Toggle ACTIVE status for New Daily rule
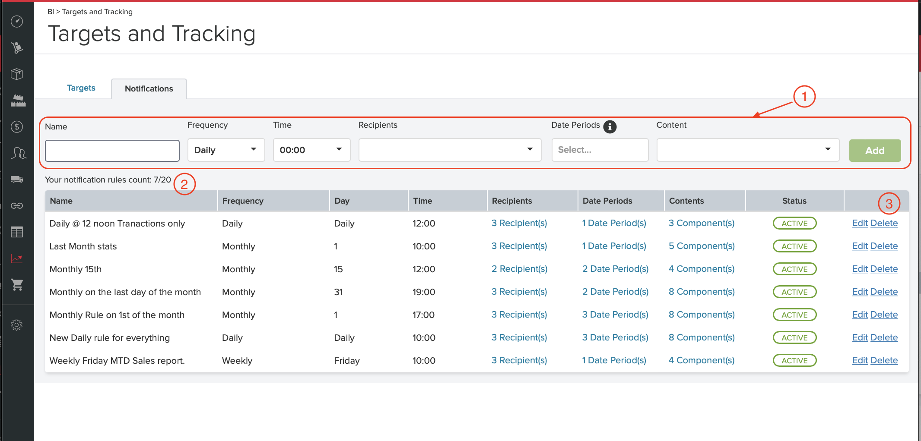921x441 pixels. (794, 337)
